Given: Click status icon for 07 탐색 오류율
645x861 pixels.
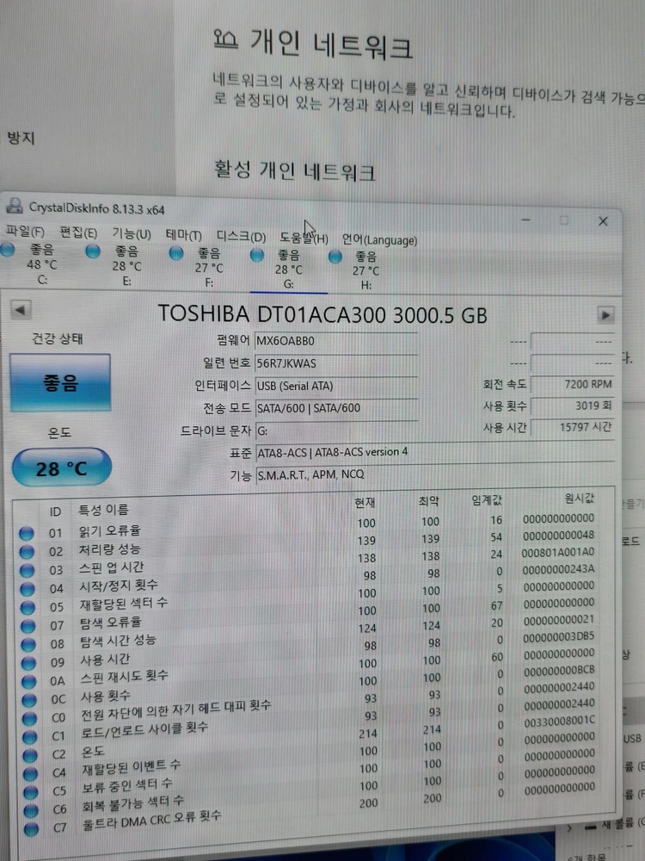Looking at the screenshot, I should coord(28,626).
